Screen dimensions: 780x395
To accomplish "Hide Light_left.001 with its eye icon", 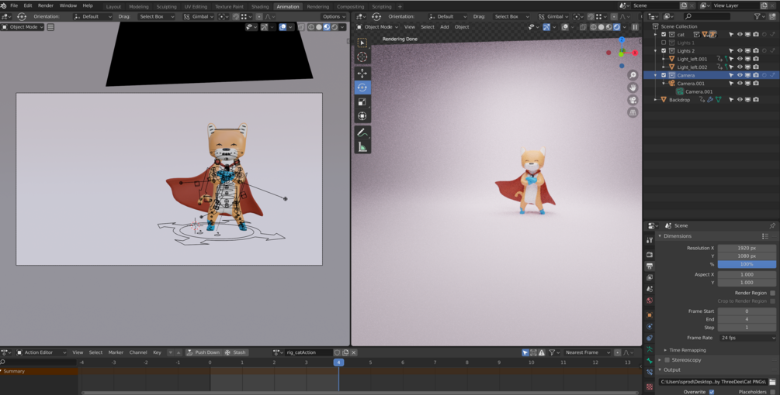I will pos(740,59).
